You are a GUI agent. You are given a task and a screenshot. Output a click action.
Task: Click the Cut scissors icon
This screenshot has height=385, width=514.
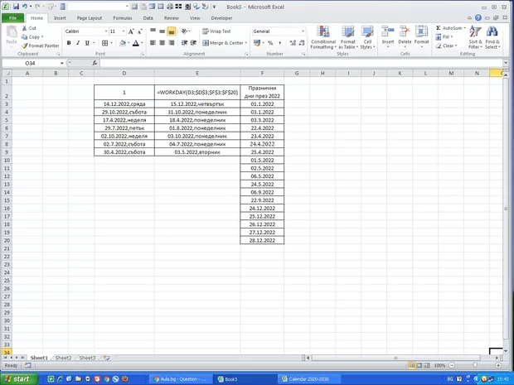pos(24,28)
